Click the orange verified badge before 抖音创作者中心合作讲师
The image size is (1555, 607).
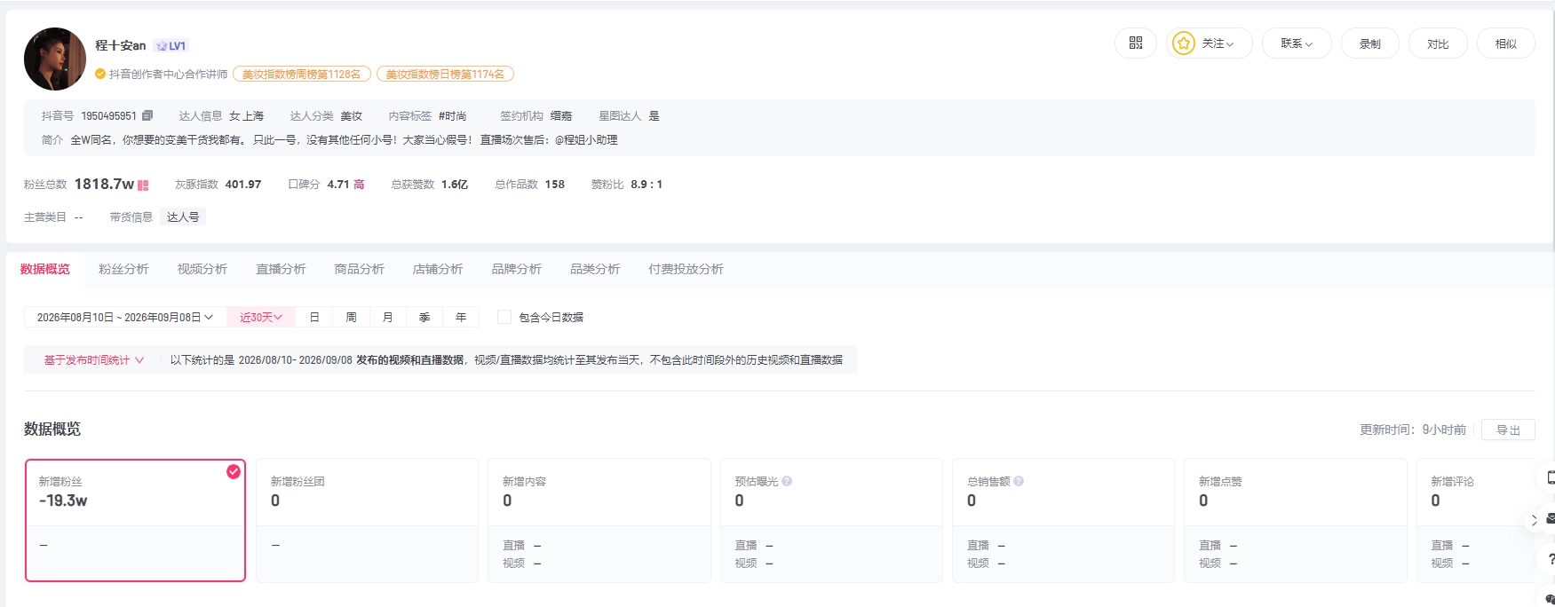100,75
